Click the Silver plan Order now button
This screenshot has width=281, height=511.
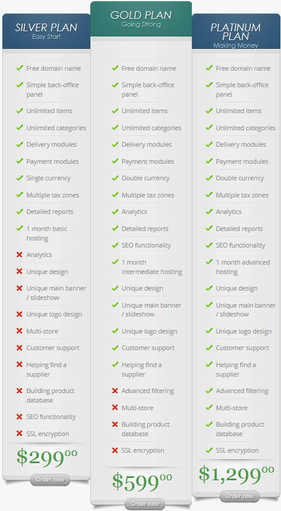[50, 480]
